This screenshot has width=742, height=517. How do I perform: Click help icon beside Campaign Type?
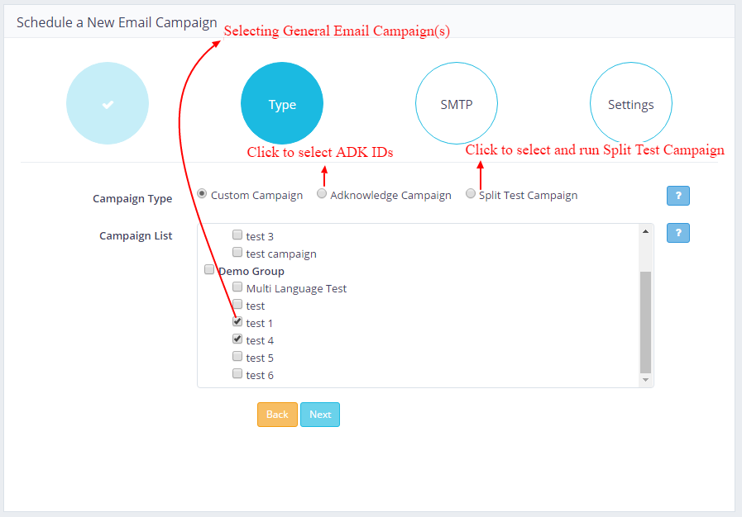[677, 196]
